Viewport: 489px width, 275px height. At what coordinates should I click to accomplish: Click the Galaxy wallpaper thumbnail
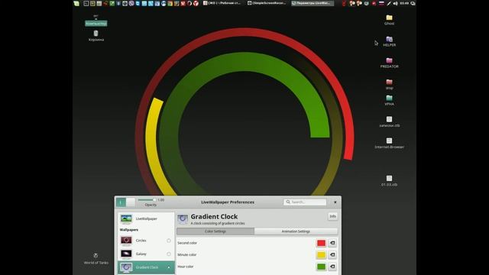click(126, 254)
